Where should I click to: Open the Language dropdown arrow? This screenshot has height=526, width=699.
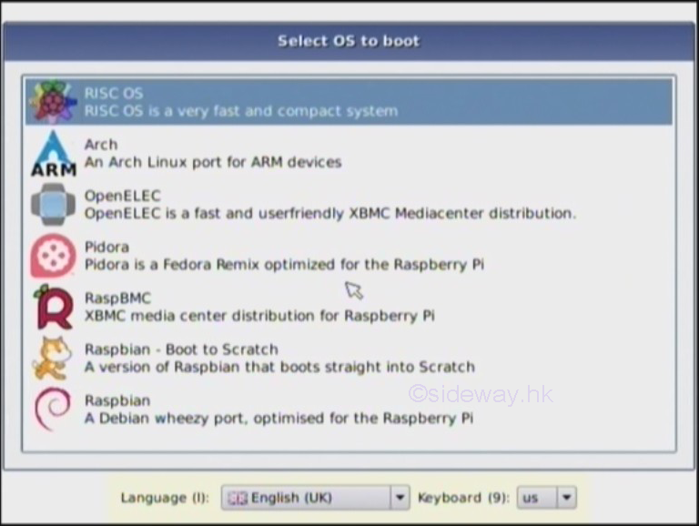pyautogui.click(x=400, y=498)
